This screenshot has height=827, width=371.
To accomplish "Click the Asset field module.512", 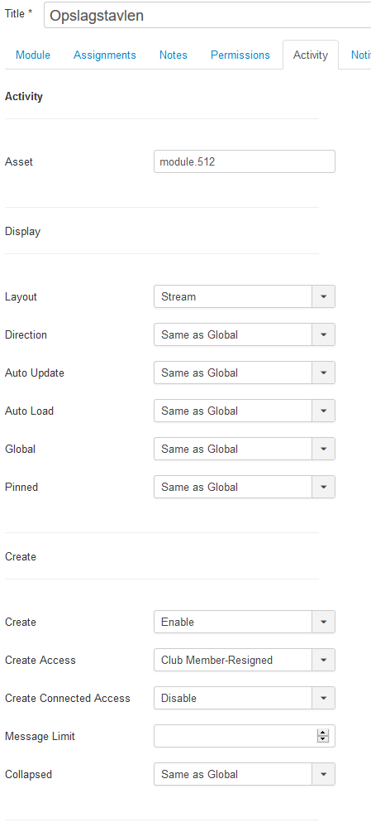I will pos(245,161).
